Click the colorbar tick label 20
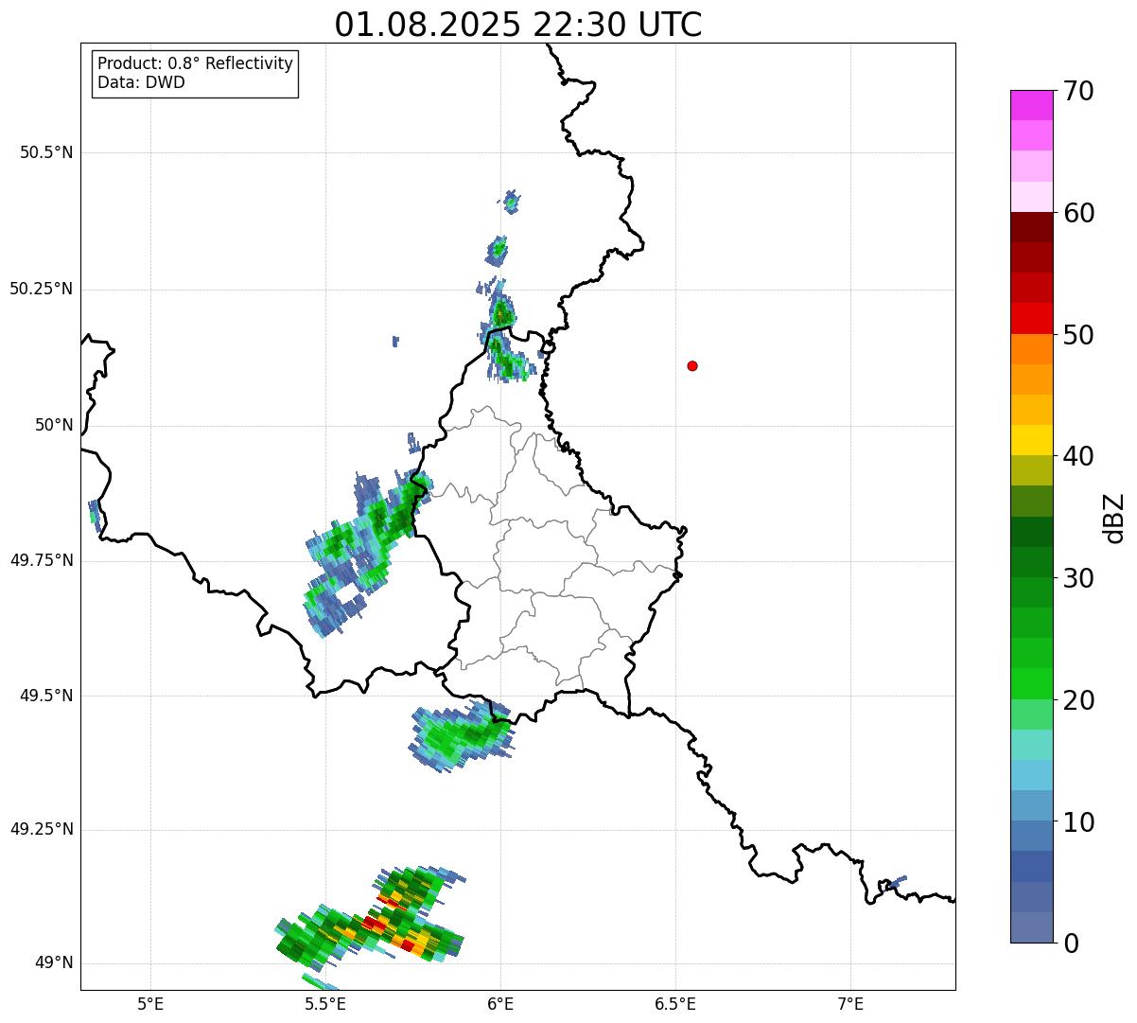Image resolution: width=1137 pixels, height=1023 pixels. click(x=1078, y=700)
